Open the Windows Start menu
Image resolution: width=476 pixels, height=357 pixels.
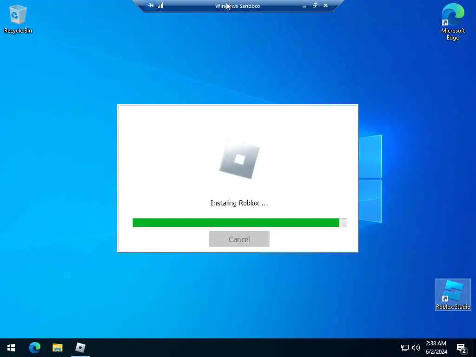point(11,348)
